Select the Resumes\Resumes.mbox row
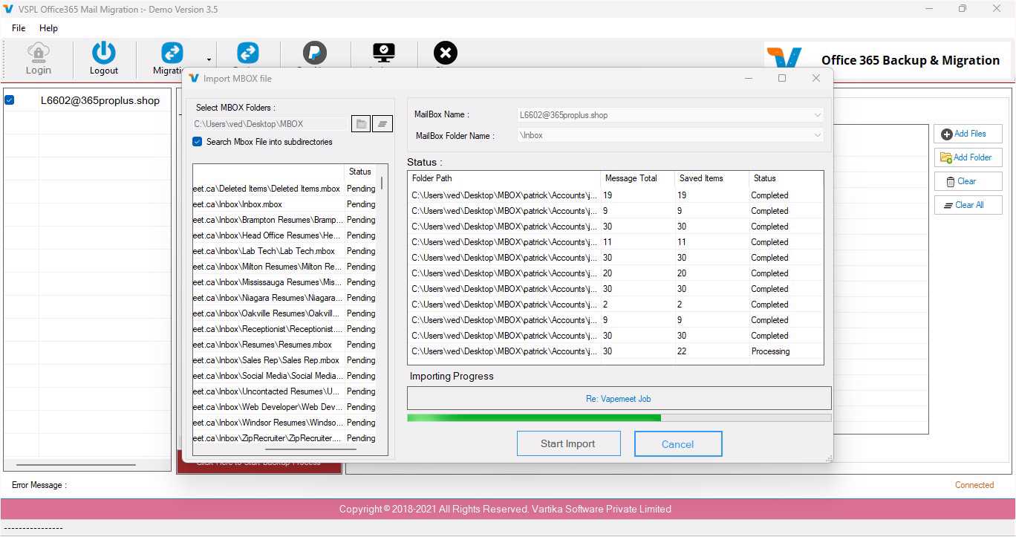 point(285,345)
